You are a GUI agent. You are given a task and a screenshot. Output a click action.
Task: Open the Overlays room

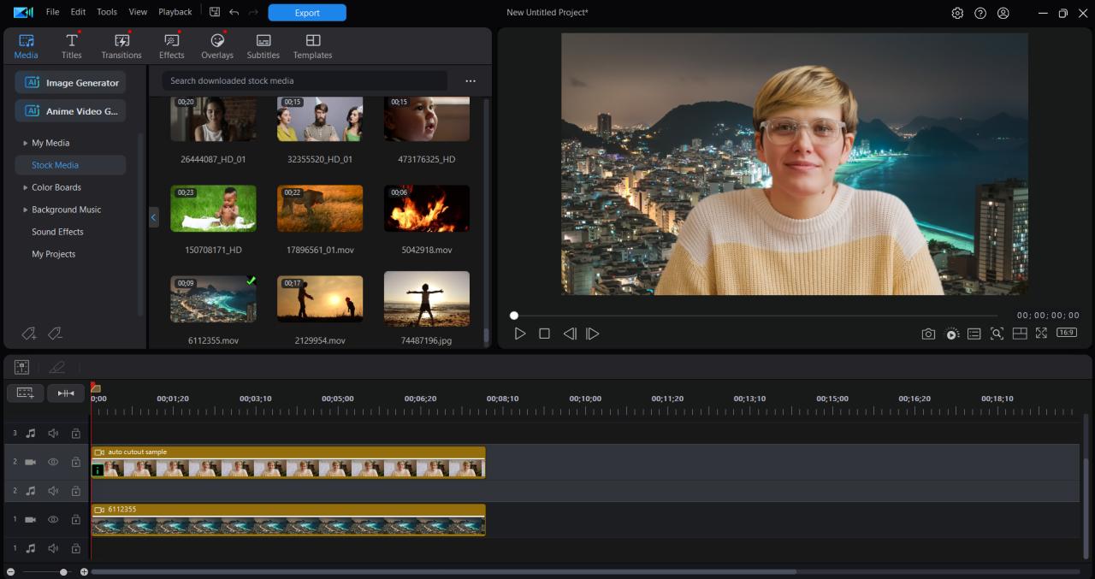click(217, 46)
